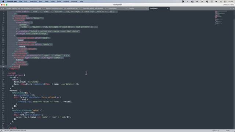Open the View menu
235x132 pixels.
pyautogui.click(x=47, y=1)
